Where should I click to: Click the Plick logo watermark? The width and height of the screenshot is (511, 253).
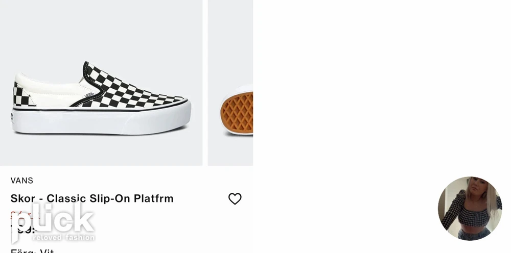point(53,222)
